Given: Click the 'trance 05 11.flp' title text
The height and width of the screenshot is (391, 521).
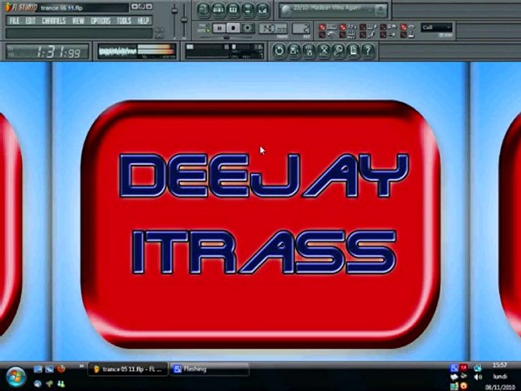Looking at the screenshot, I should click(62, 8).
